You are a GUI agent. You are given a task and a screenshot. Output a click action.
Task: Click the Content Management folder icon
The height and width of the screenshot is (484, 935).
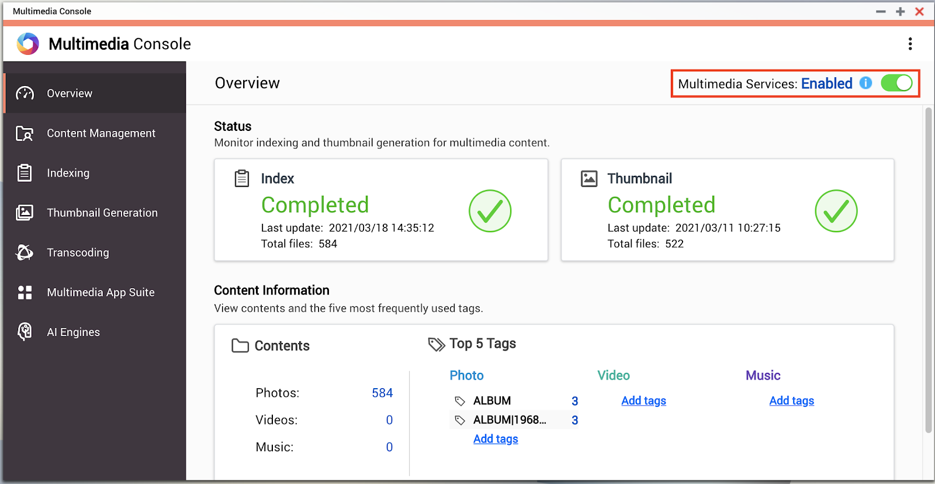pos(25,133)
